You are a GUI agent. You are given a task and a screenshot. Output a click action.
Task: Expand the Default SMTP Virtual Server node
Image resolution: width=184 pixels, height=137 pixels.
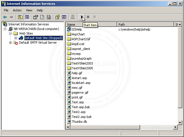pos(10,43)
